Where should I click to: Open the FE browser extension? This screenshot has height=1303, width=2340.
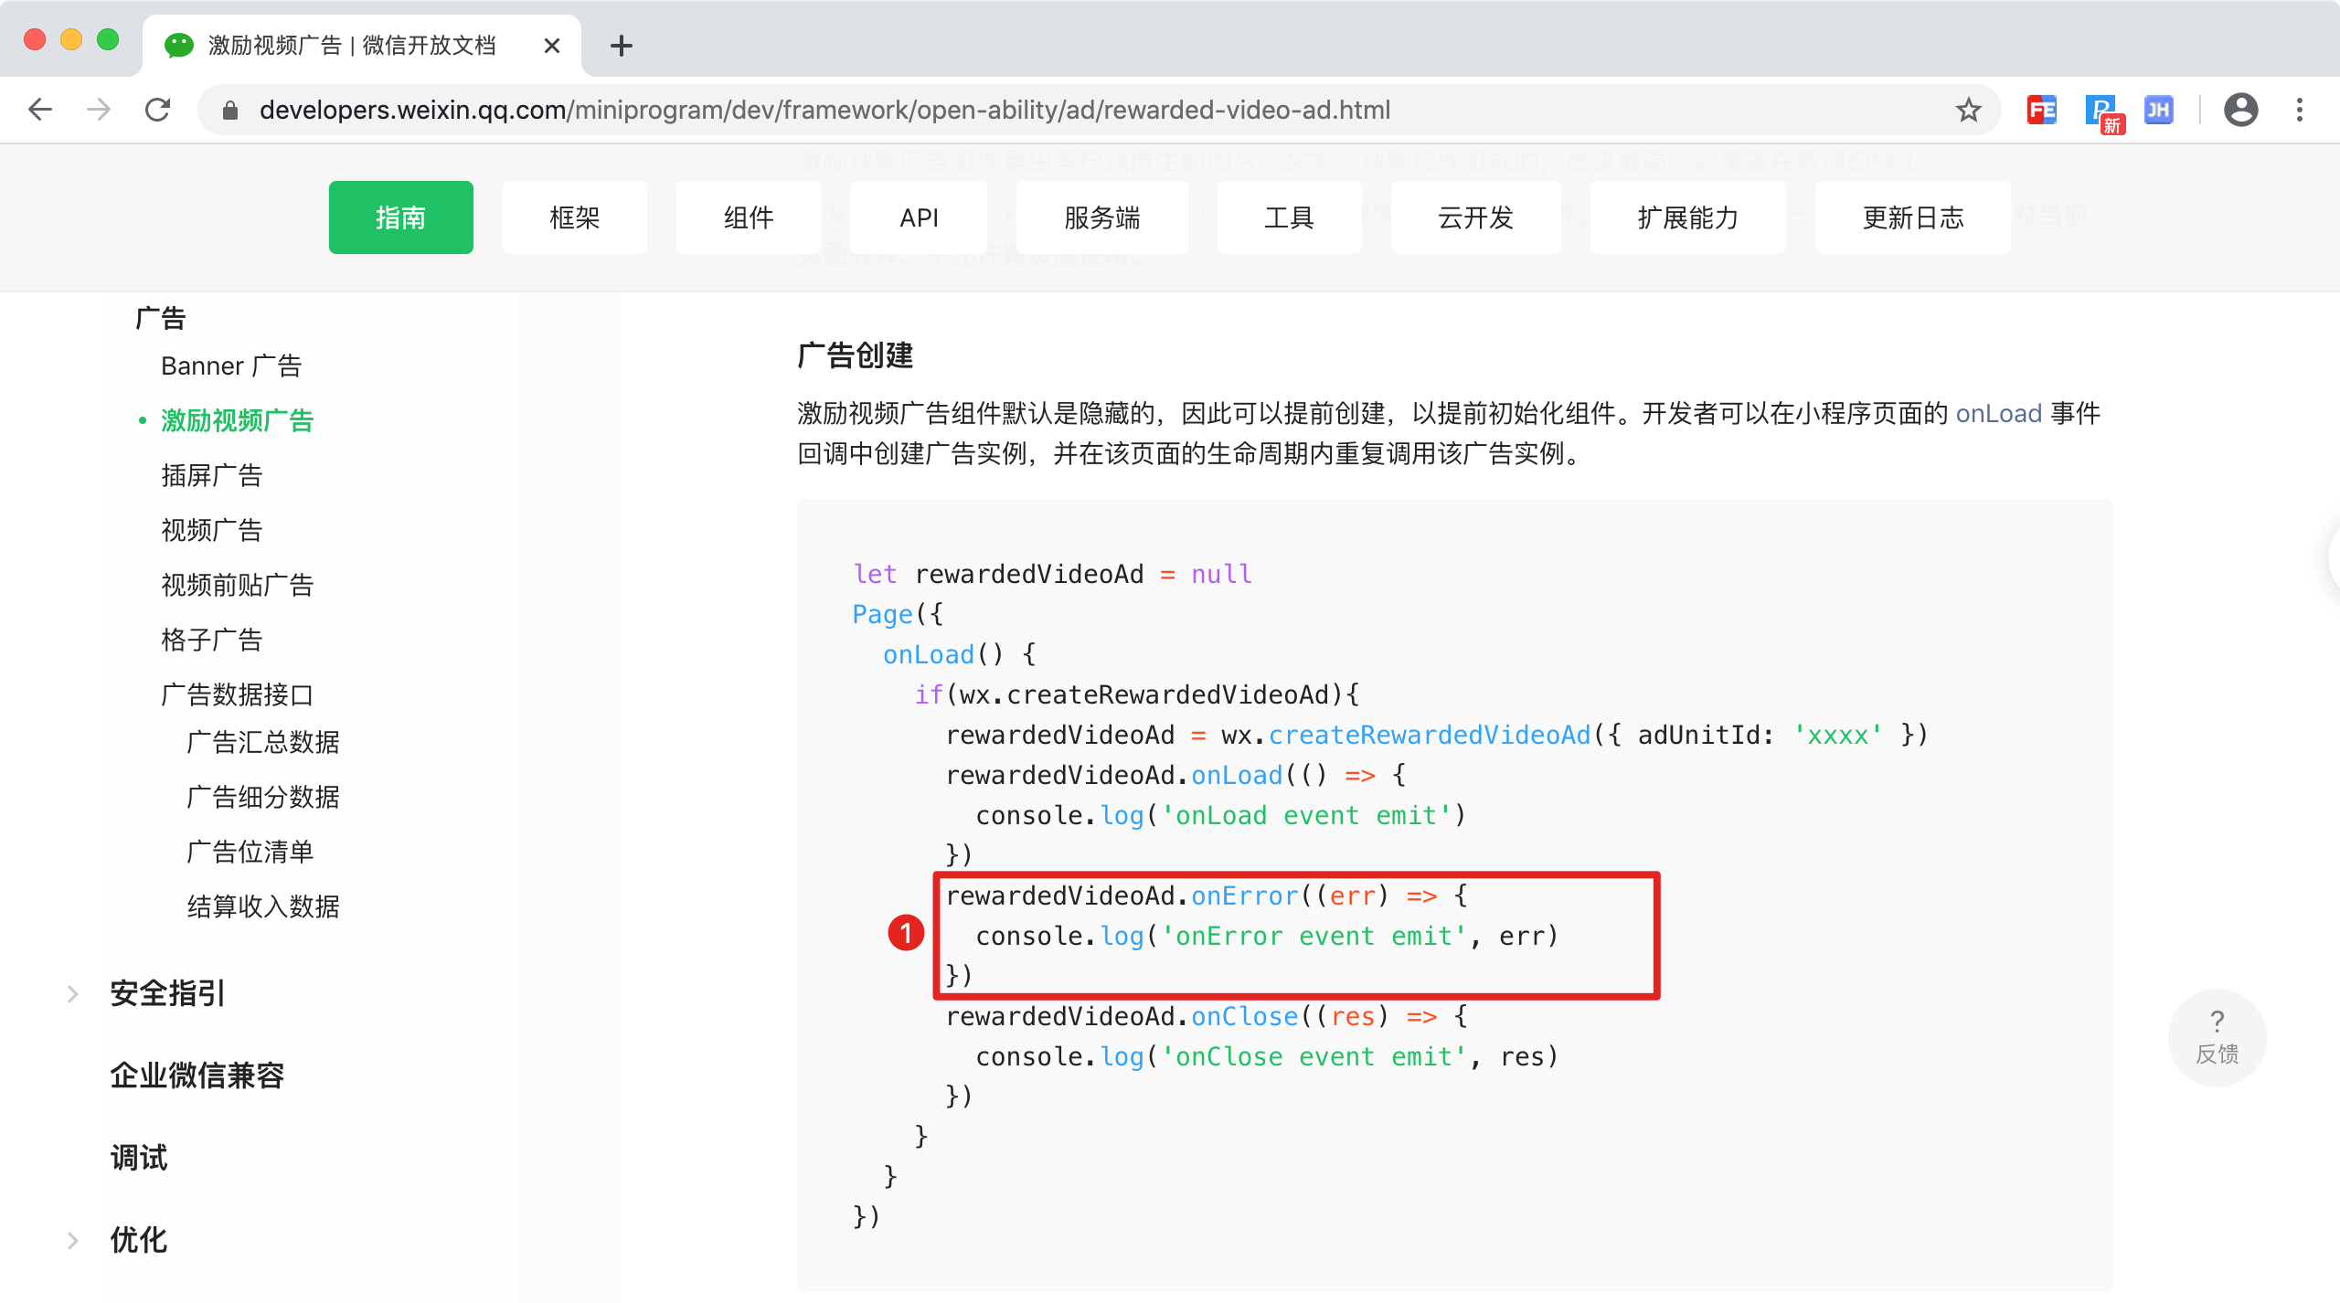(x=2041, y=111)
